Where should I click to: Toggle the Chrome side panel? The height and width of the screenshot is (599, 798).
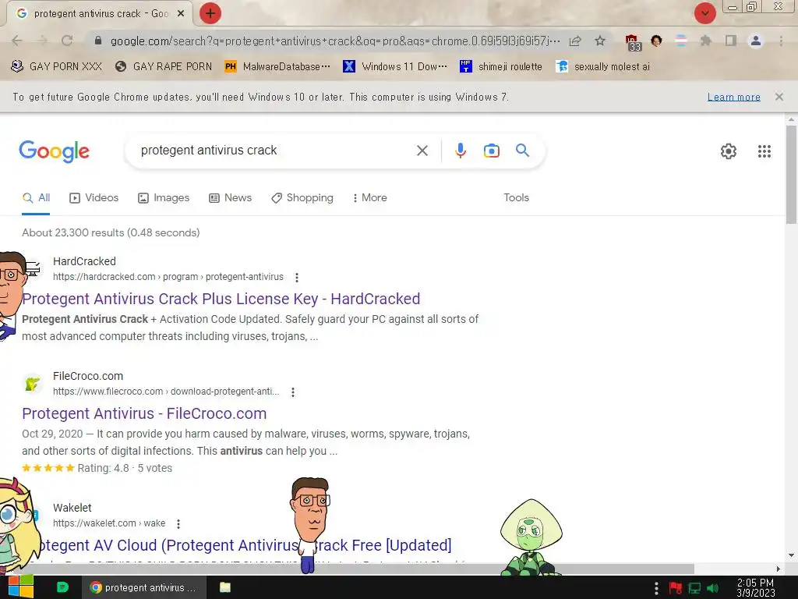tap(731, 41)
